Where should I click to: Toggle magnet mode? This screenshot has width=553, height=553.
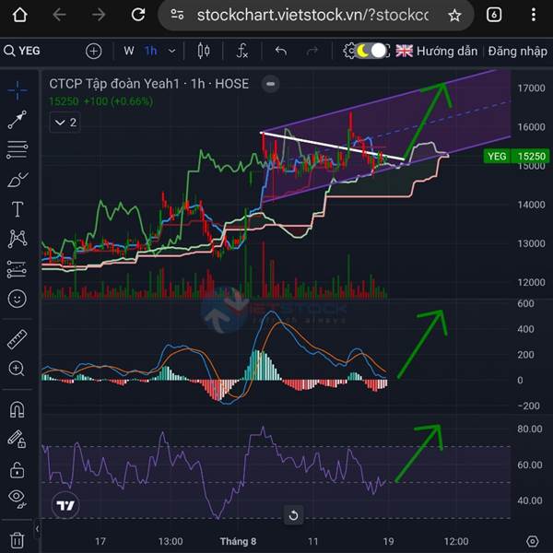pos(18,409)
